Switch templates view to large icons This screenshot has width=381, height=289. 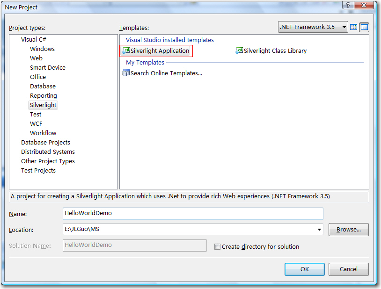(354, 27)
